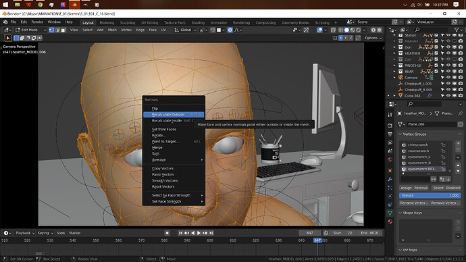Switch to Modeling workspace tab
The image size is (466, 262).
[x=107, y=22]
